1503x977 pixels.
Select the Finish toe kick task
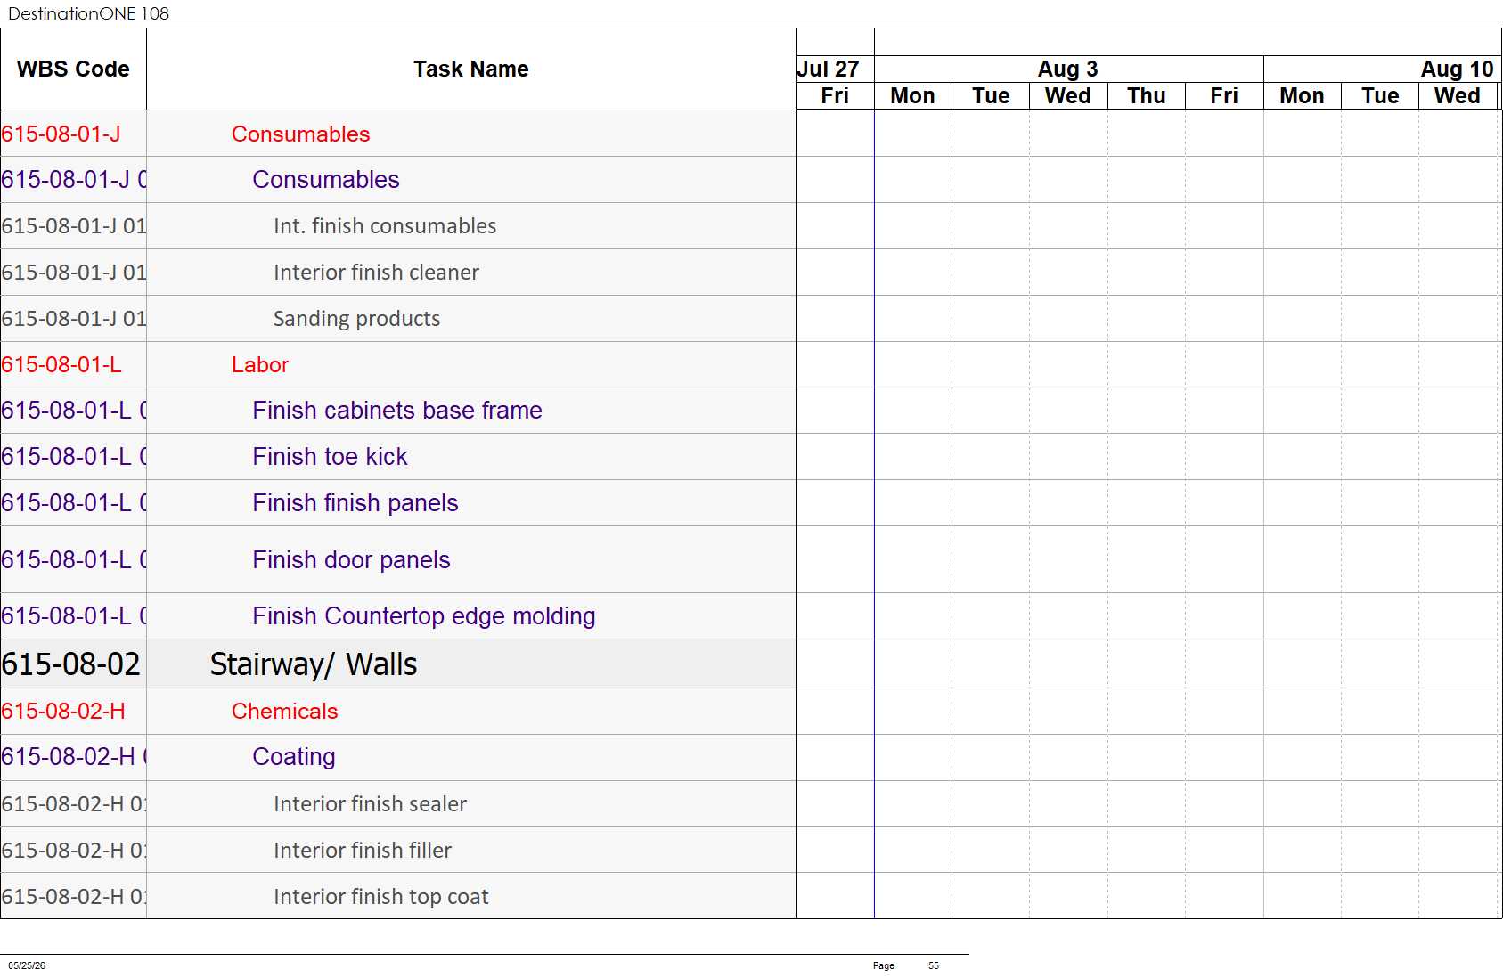point(330,457)
